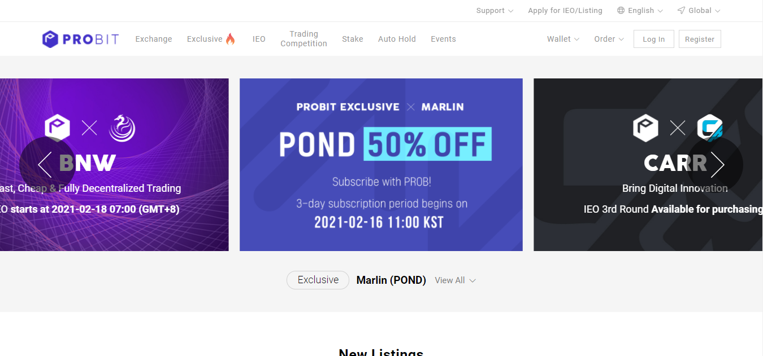The image size is (763, 356).
Task: Go to previous banner slide arrow
Action: tap(45, 164)
